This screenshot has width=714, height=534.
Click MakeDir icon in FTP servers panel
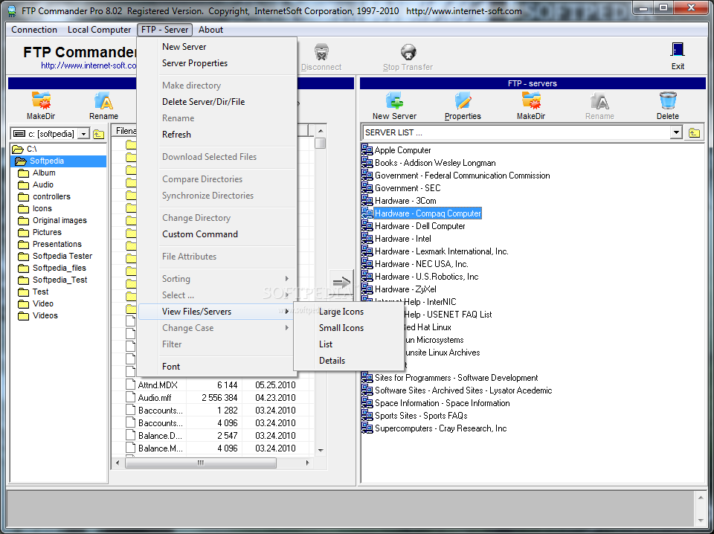pos(531,100)
